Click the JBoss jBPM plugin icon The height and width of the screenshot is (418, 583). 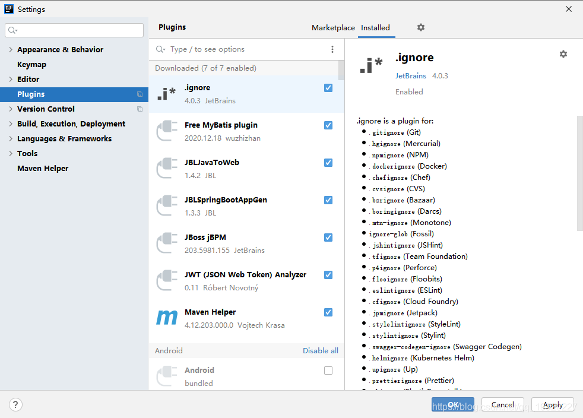[x=166, y=243]
